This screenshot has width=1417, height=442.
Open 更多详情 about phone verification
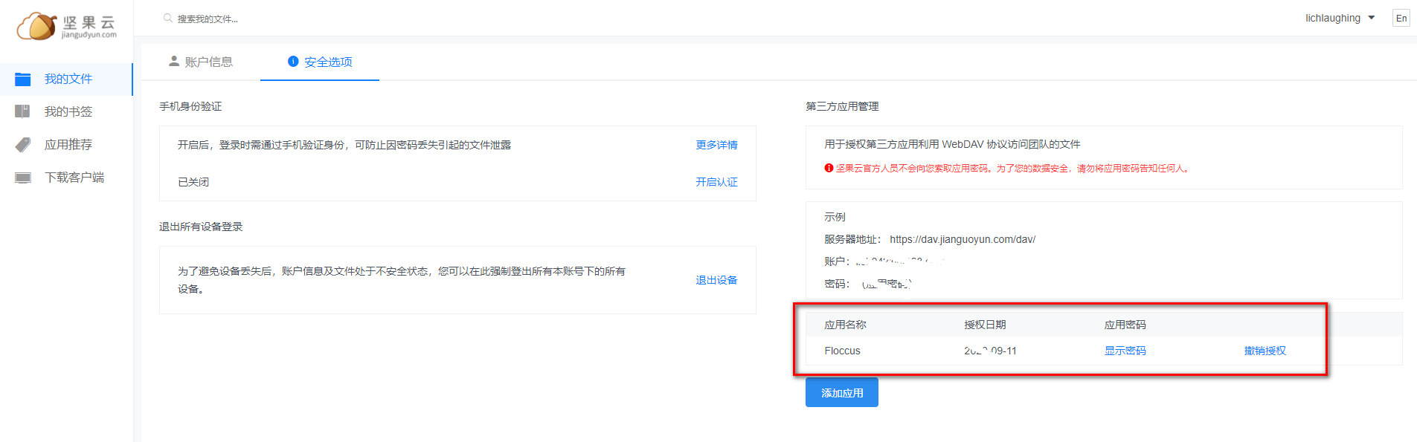tap(716, 145)
